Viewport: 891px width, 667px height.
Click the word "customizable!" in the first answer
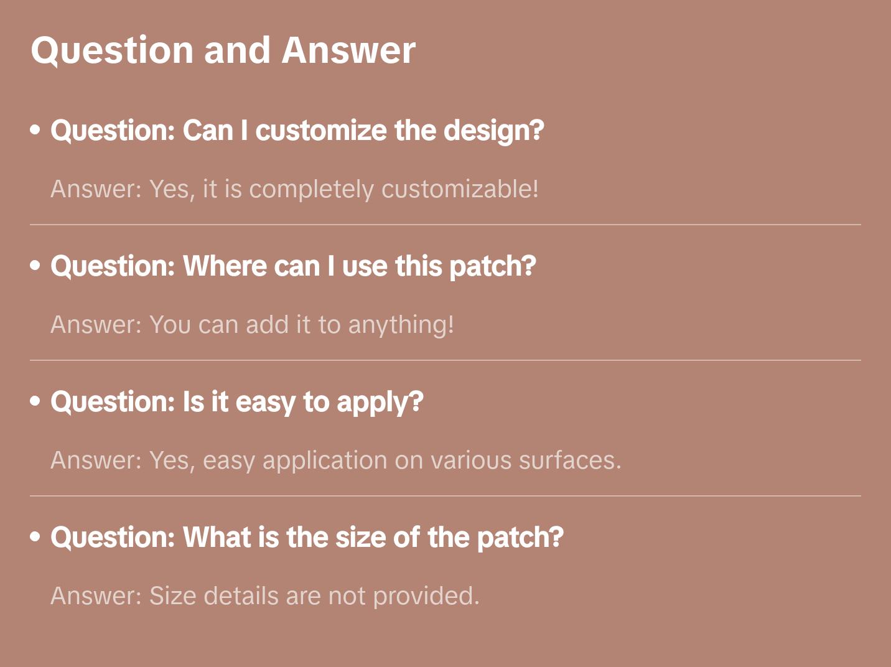coord(460,189)
